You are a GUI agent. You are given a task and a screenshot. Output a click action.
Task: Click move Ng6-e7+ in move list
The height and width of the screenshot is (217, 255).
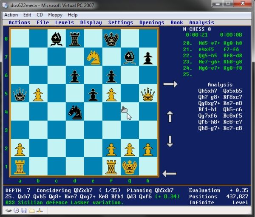click(210, 68)
